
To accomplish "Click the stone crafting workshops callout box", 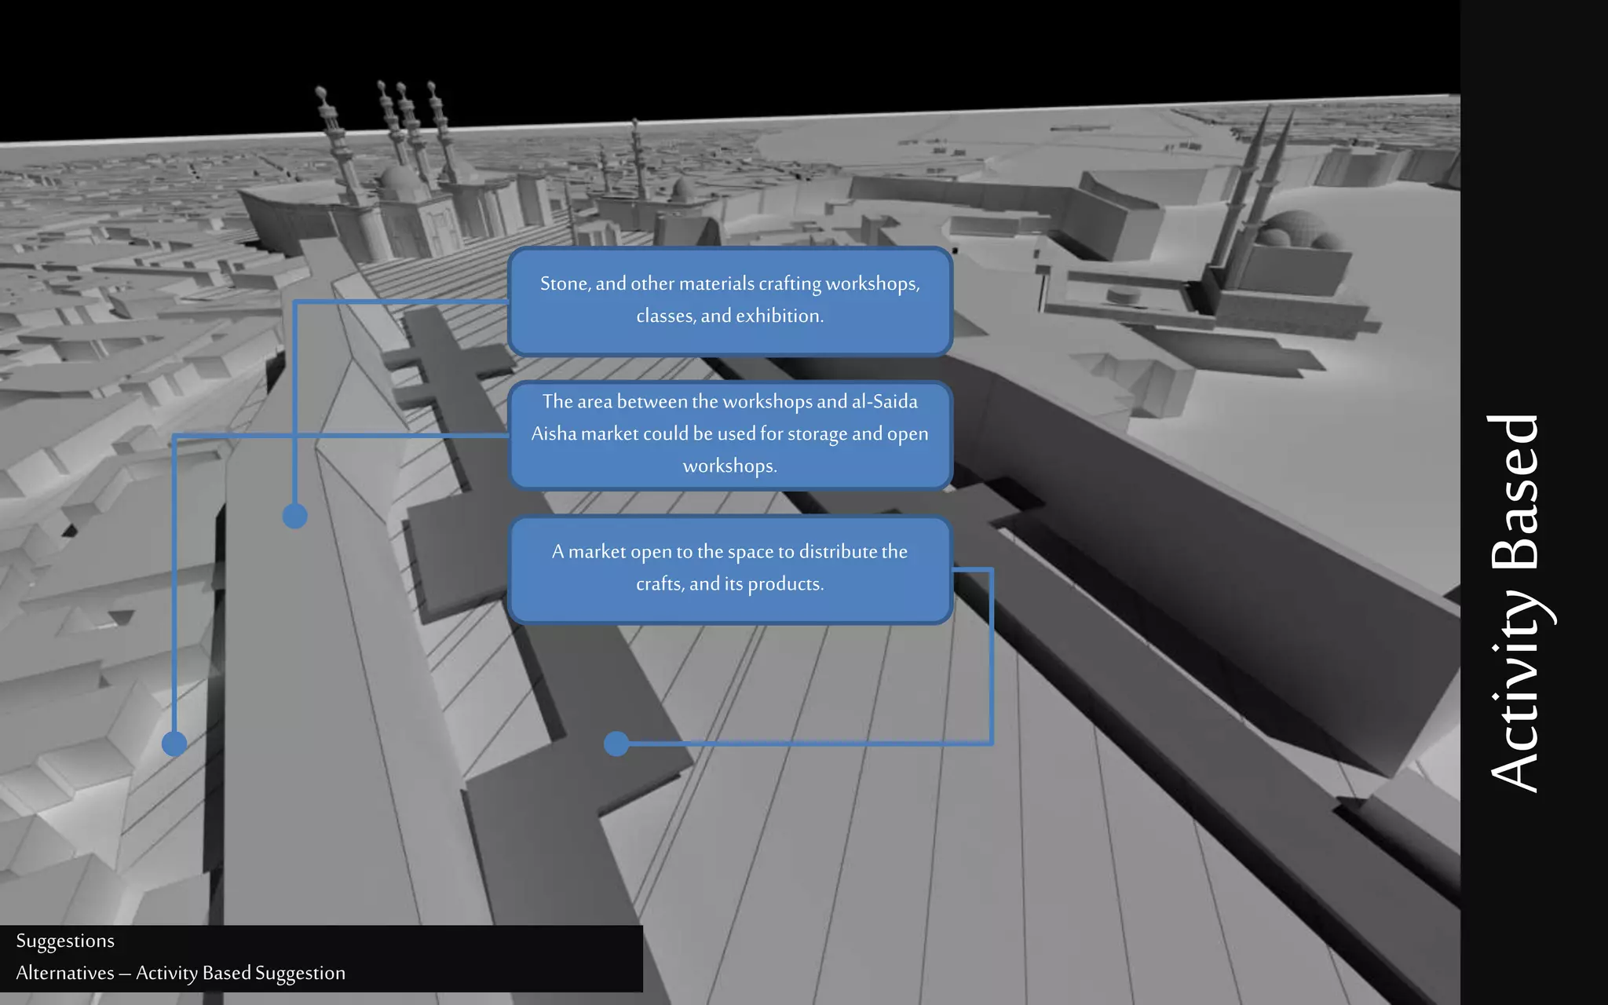I will (729, 301).
